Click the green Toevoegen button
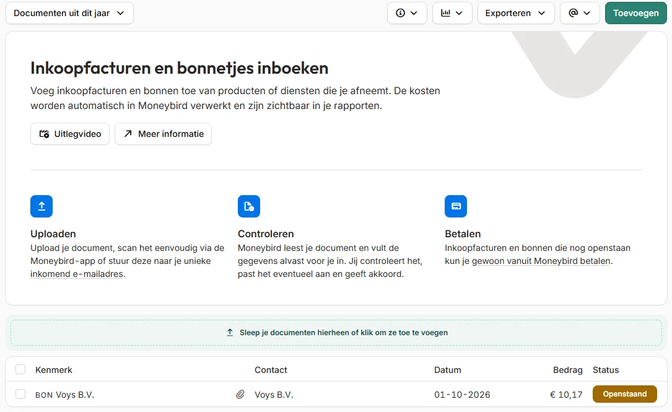The height and width of the screenshot is (412, 672). click(635, 13)
